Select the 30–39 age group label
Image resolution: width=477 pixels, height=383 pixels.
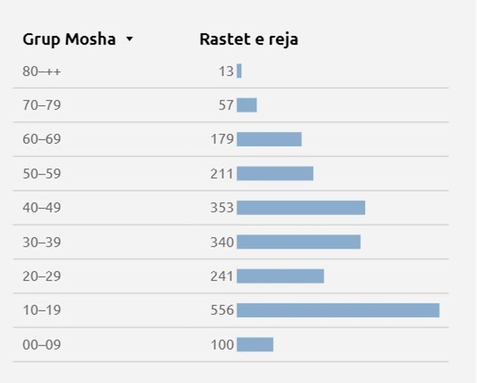click(42, 242)
